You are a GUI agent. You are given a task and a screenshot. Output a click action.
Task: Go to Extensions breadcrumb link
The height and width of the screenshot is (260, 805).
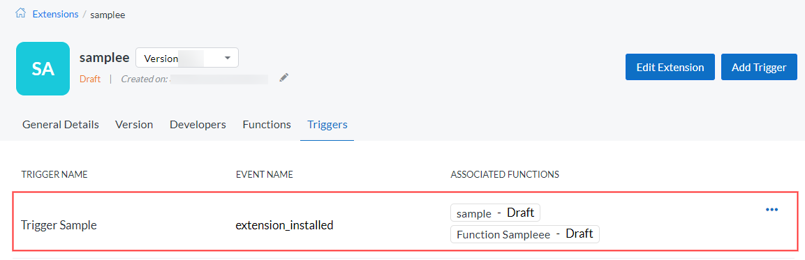[55, 15]
